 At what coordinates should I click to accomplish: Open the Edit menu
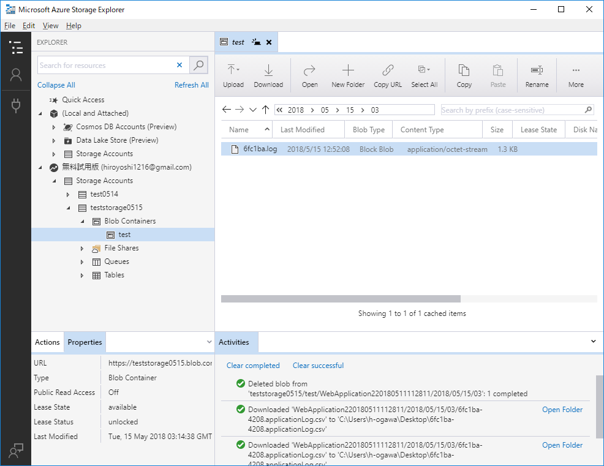pos(29,26)
